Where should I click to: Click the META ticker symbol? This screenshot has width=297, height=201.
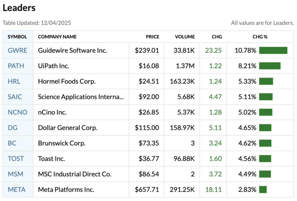17,190
